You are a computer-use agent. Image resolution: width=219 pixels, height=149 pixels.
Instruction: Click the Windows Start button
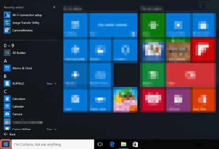point(6,144)
